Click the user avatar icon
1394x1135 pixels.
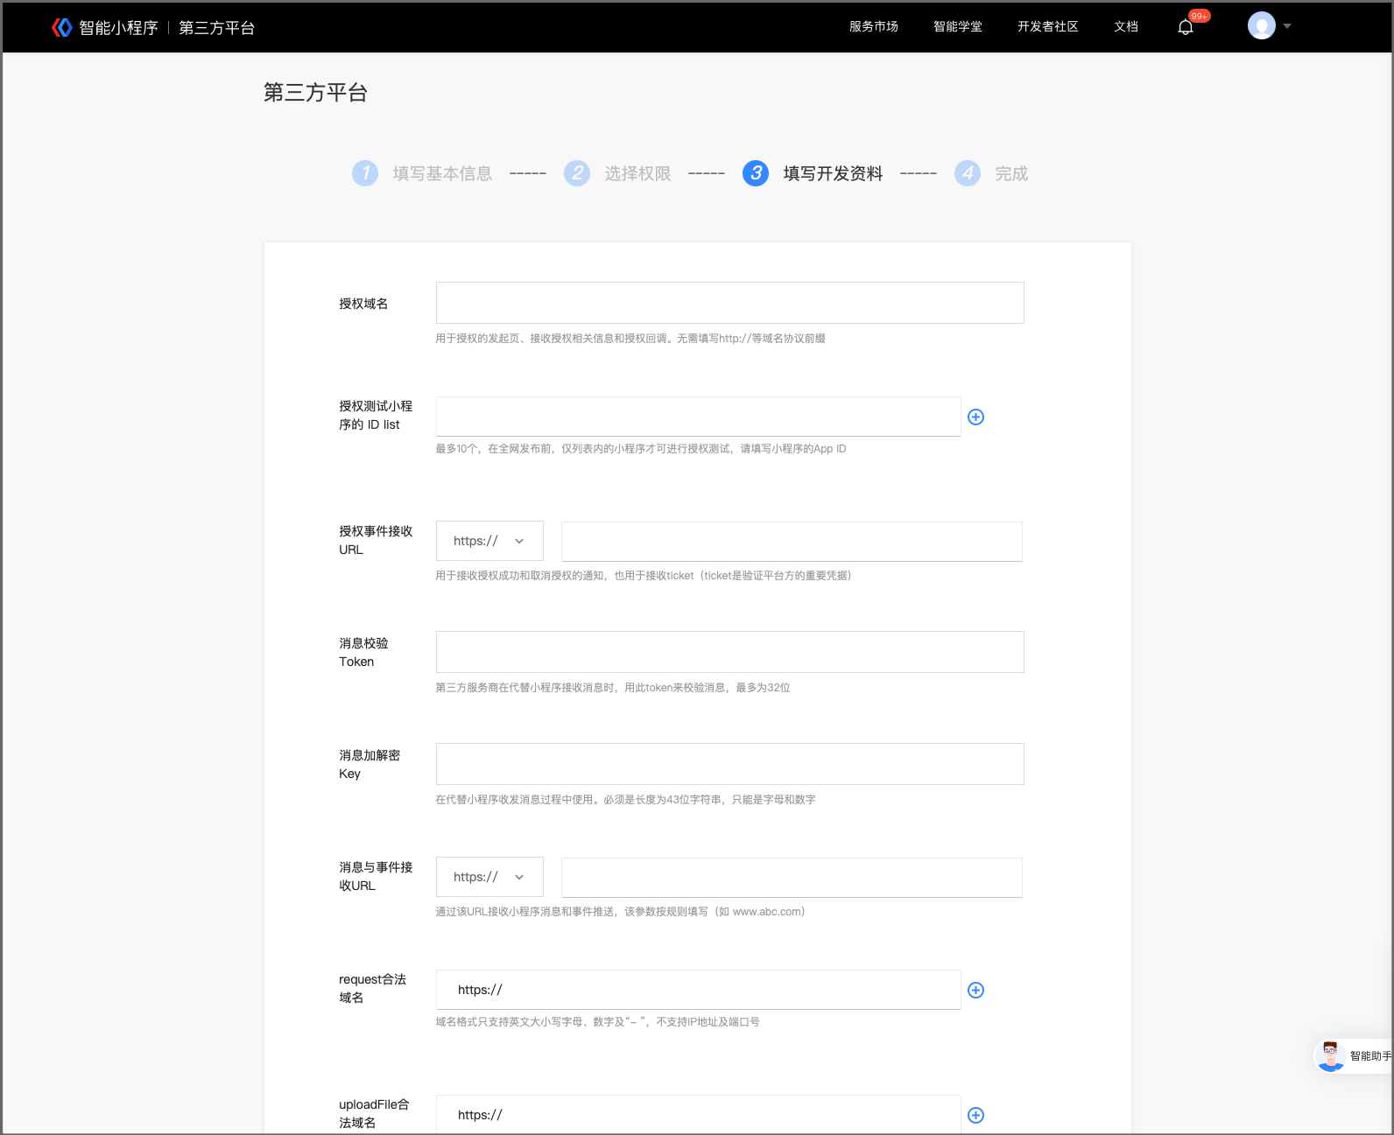tap(1262, 25)
